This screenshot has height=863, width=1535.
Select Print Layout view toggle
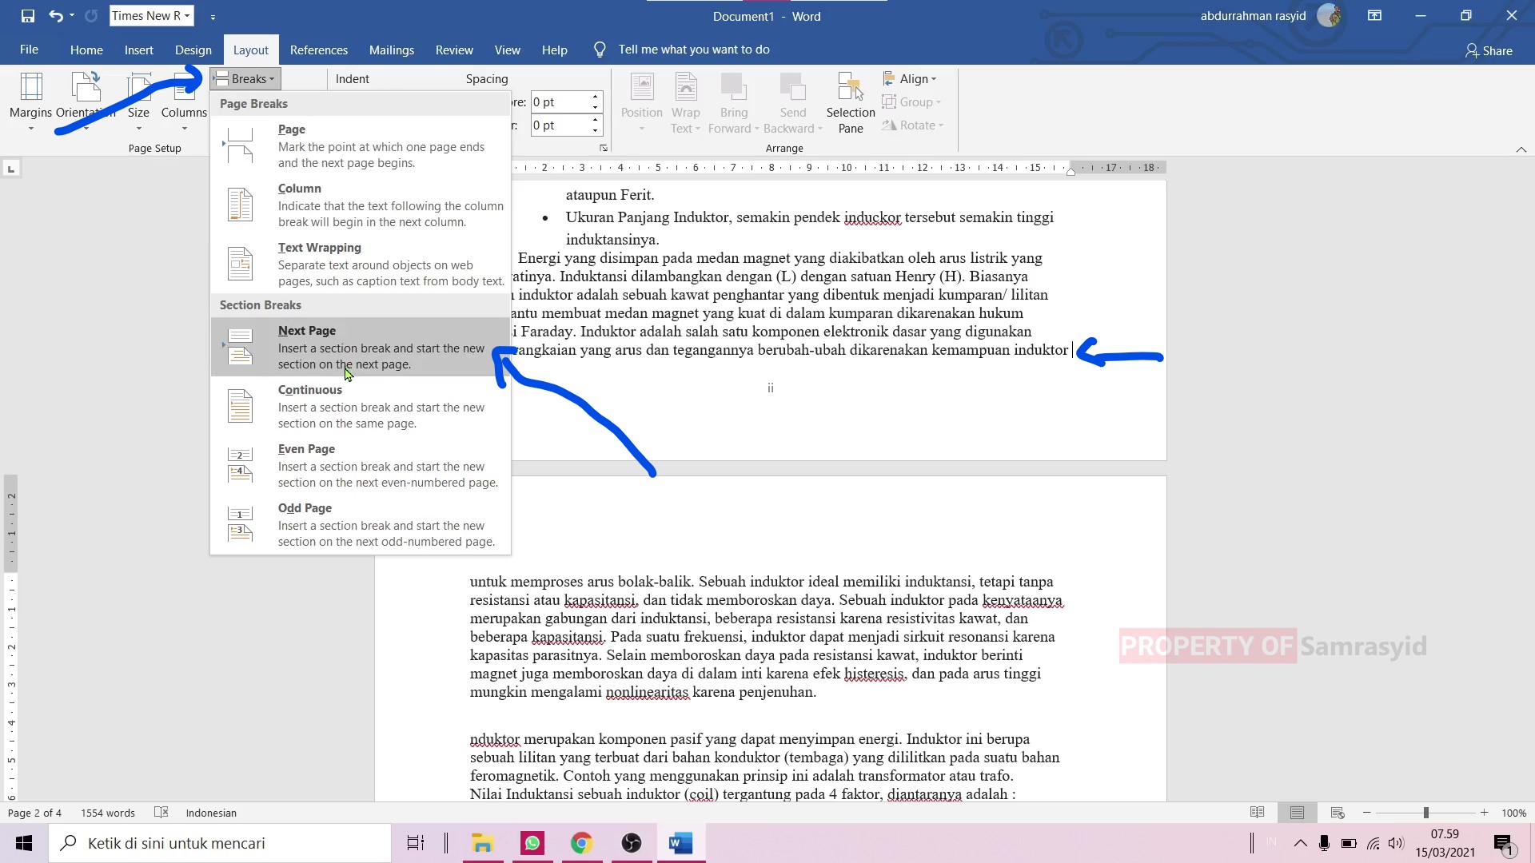(x=1297, y=813)
